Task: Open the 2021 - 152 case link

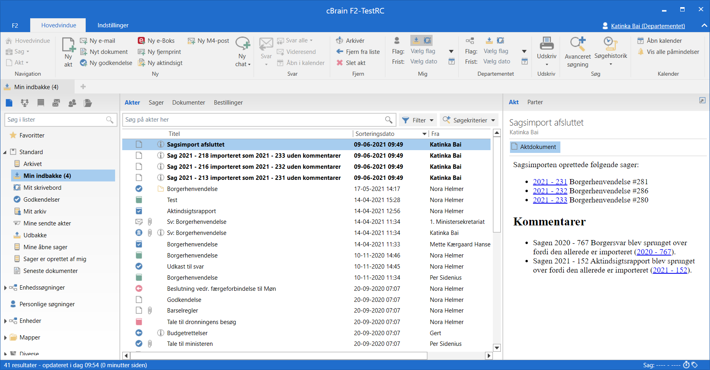Action: 670,270
